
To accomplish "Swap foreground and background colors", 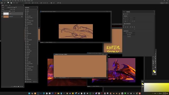I will tap(156, 70).
